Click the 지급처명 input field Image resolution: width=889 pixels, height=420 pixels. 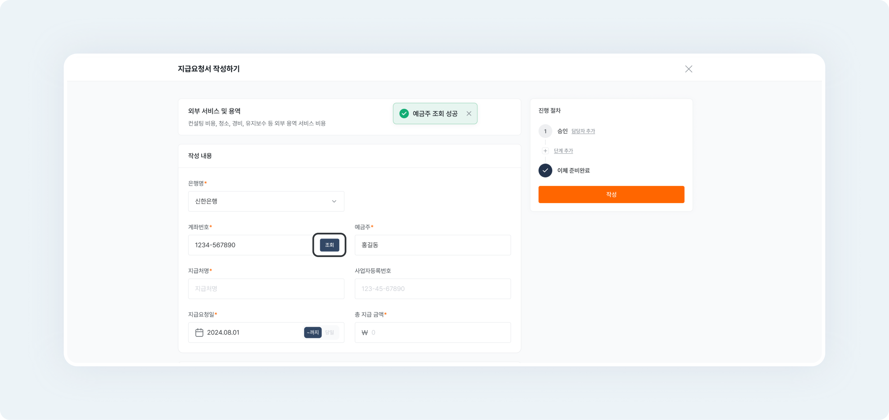pos(266,289)
